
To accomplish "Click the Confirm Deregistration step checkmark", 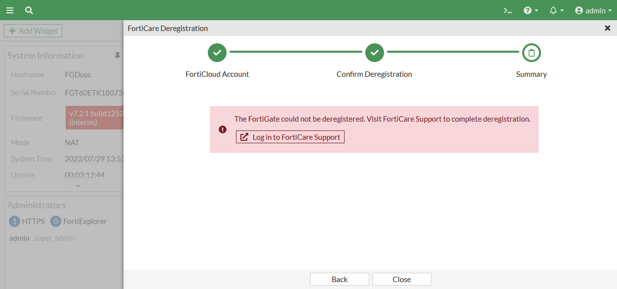I will tap(375, 53).
